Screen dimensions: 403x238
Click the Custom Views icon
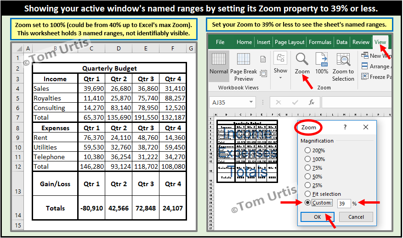point(263,73)
